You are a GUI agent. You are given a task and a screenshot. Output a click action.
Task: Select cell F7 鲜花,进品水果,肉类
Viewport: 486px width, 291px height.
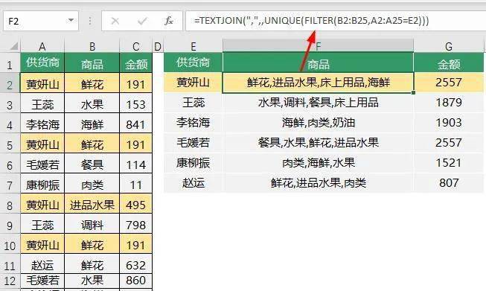319,183
